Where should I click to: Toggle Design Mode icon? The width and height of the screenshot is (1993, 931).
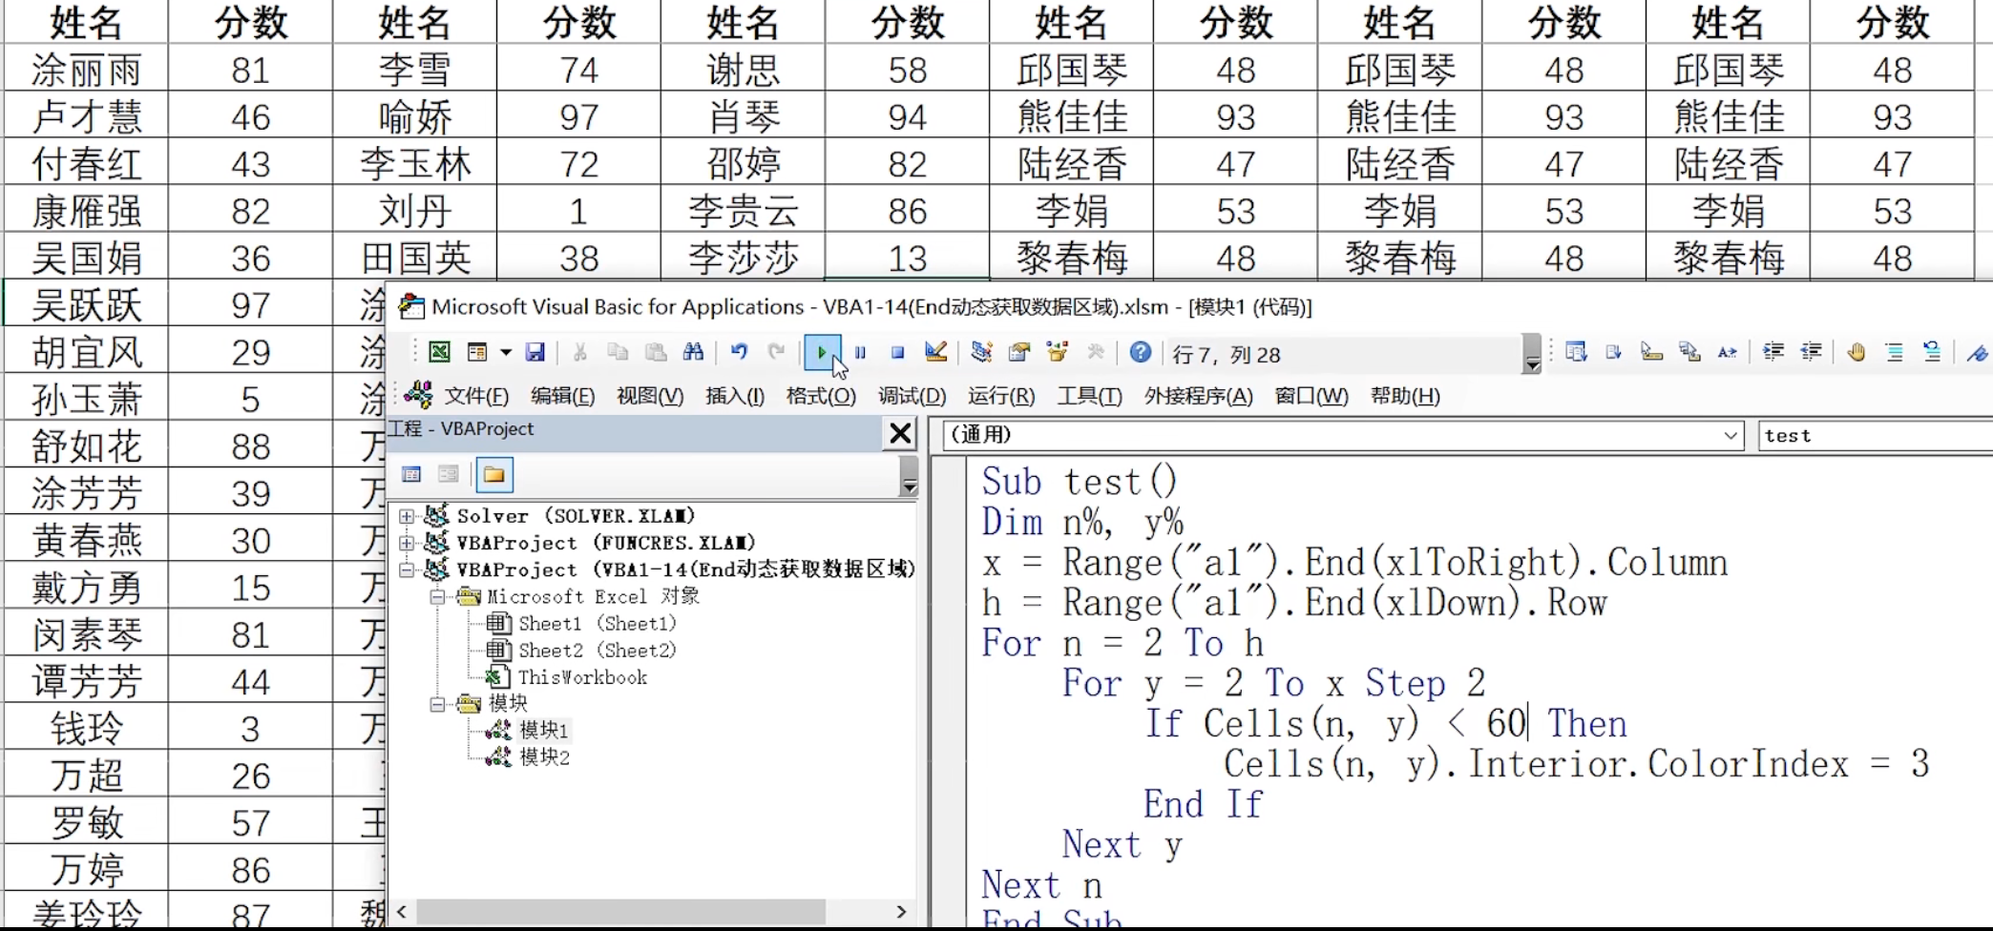936,352
